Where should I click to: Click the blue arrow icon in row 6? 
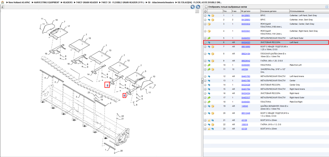[209, 42]
